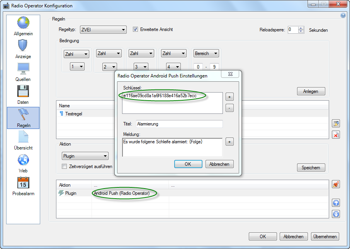The height and width of the screenshot is (249, 350).
Task: Click the delete rule red X icon
Action: point(336,135)
